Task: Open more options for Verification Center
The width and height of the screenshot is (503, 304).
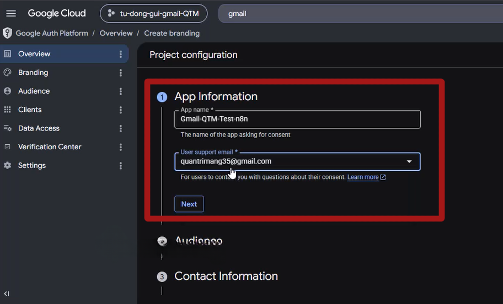Action: click(121, 147)
